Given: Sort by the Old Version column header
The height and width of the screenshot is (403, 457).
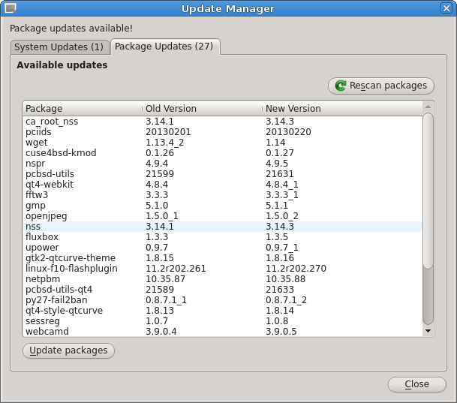Looking at the screenshot, I should click(x=203, y=108).
